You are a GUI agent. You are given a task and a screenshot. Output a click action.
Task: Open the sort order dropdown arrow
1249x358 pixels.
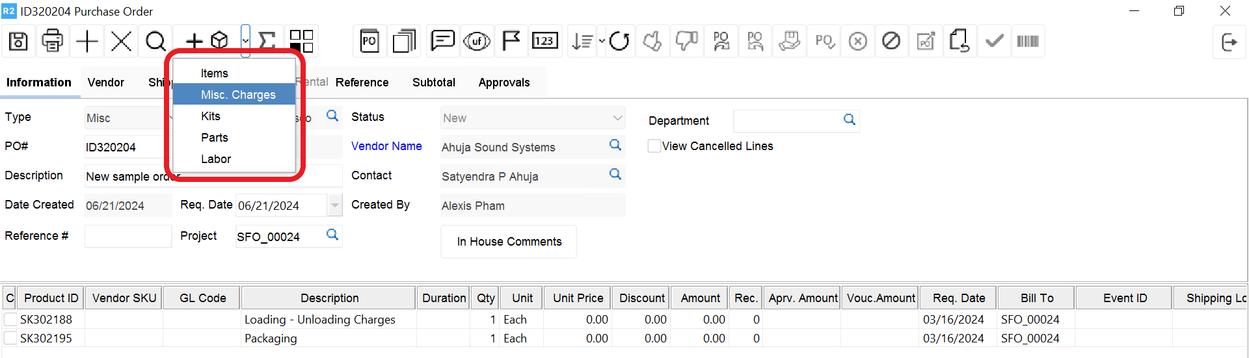point(602,42)
